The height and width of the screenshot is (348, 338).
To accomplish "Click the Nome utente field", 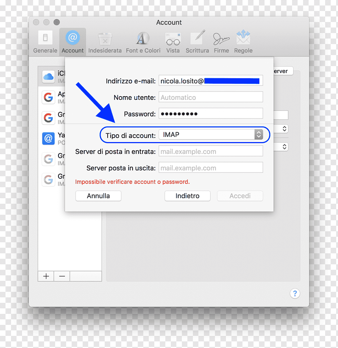I will click(x=211, y=97).
